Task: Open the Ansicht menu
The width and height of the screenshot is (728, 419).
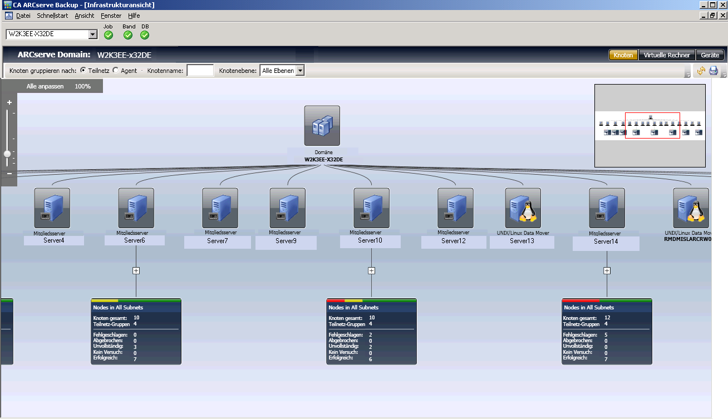Action: (x=85, y=16)
